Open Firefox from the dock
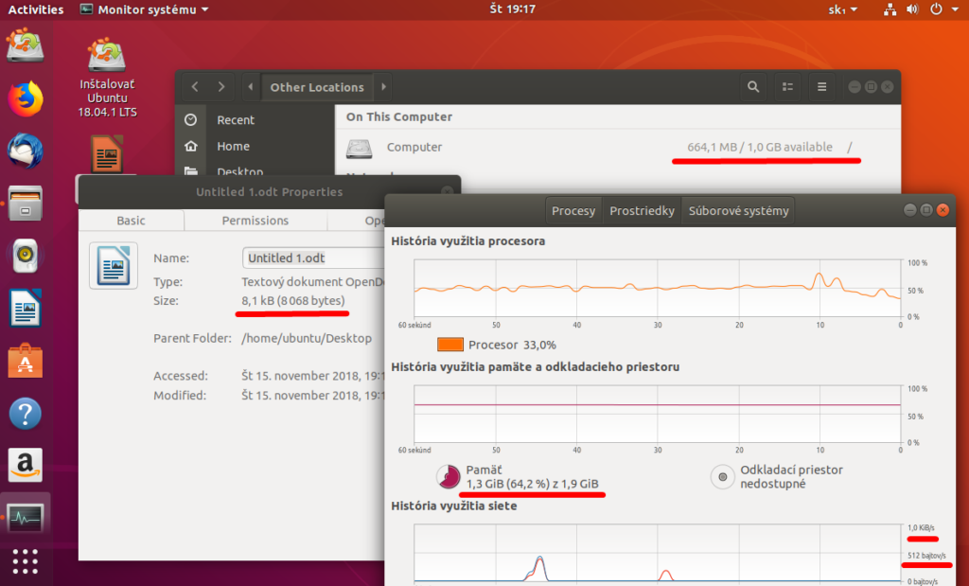This screenshot has width=969, height=586. tap(26, 98)
